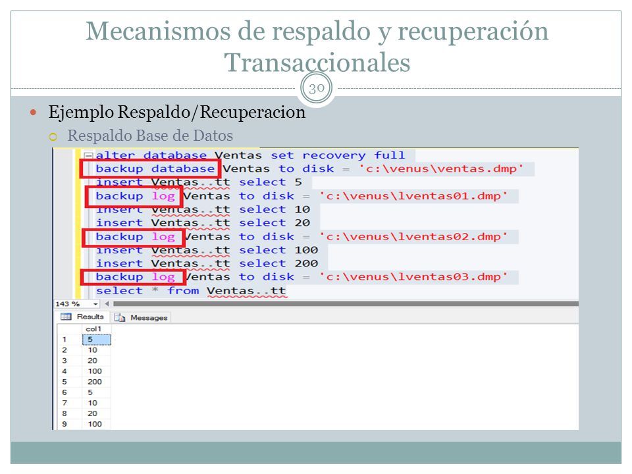Click the 'insert Ventas..tt select 200' line
632x474 pixels.
point(207,263)
